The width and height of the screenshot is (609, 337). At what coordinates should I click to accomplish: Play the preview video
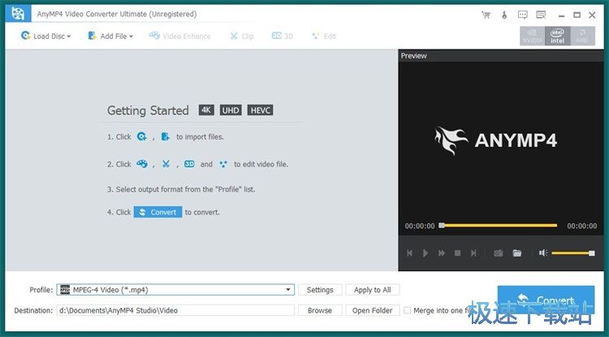click(x=425, y=253)
